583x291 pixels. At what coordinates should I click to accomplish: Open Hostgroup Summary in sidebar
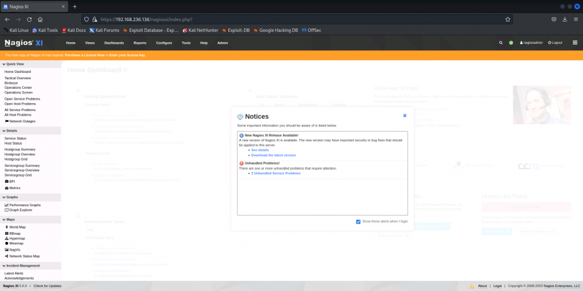20,149
